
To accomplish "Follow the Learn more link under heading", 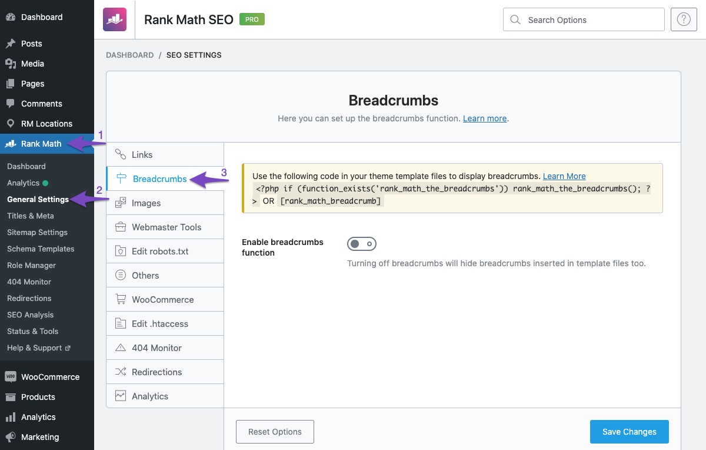I will coord(484,118).
